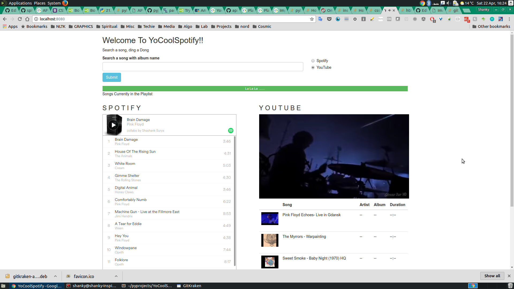Viewport: 514px width, 289px height.
Task: Click the red ad blocker icon with badge 5
Action: tap(432, 19)
